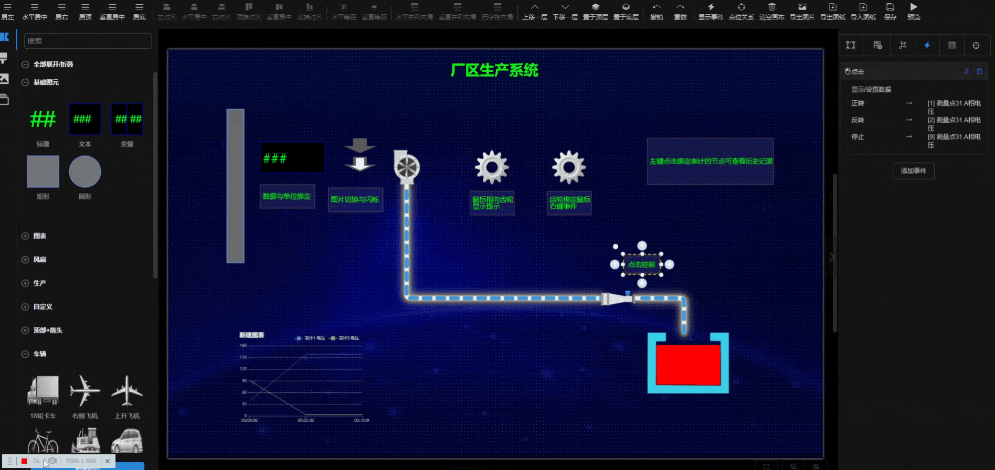Select the 厂区生产系统 title
Image resolution: width=995 pixels, height=470 pixels.
494,70
